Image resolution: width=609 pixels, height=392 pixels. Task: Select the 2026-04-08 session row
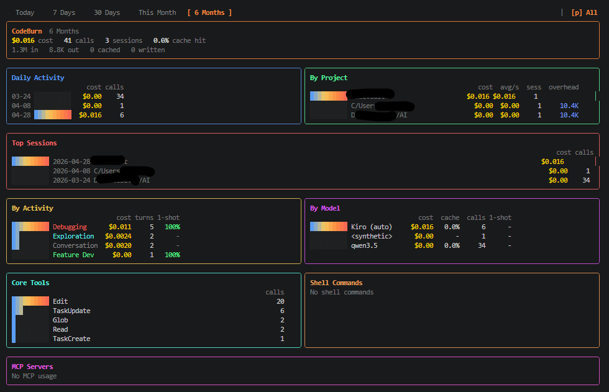coord(303,171)
